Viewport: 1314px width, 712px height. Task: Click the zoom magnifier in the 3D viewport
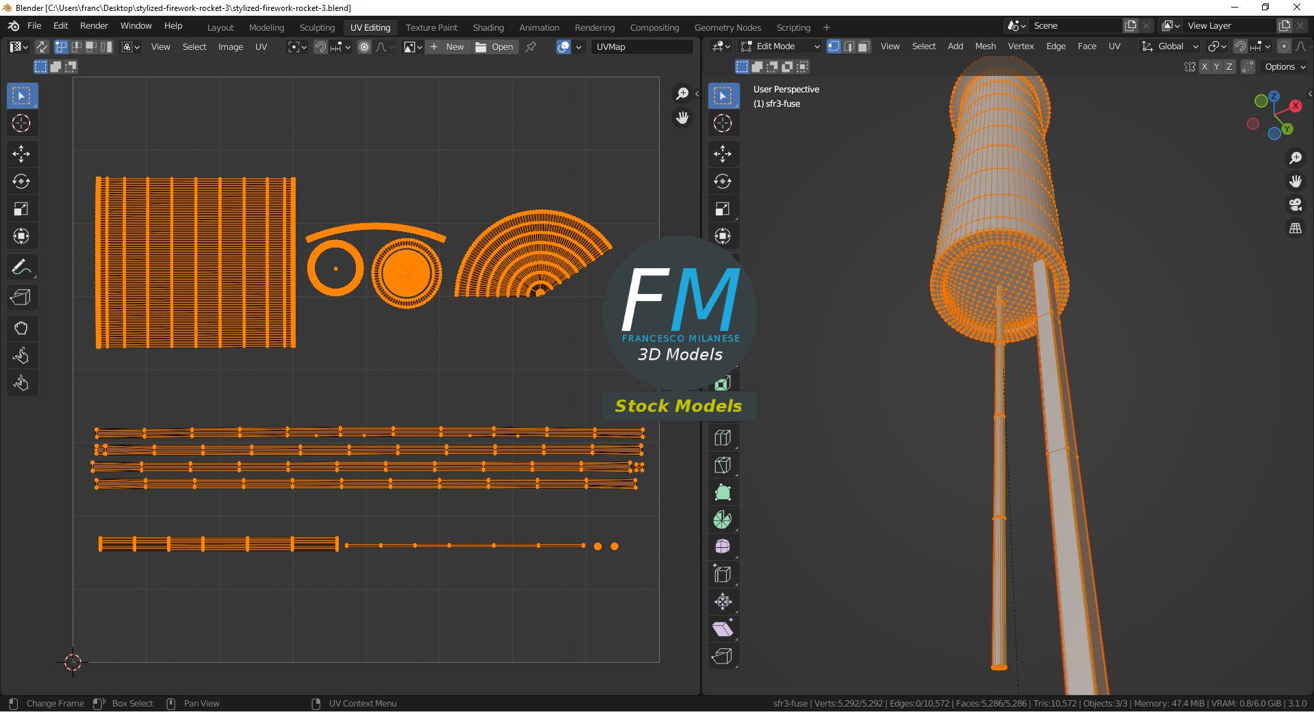[1296, 158]
